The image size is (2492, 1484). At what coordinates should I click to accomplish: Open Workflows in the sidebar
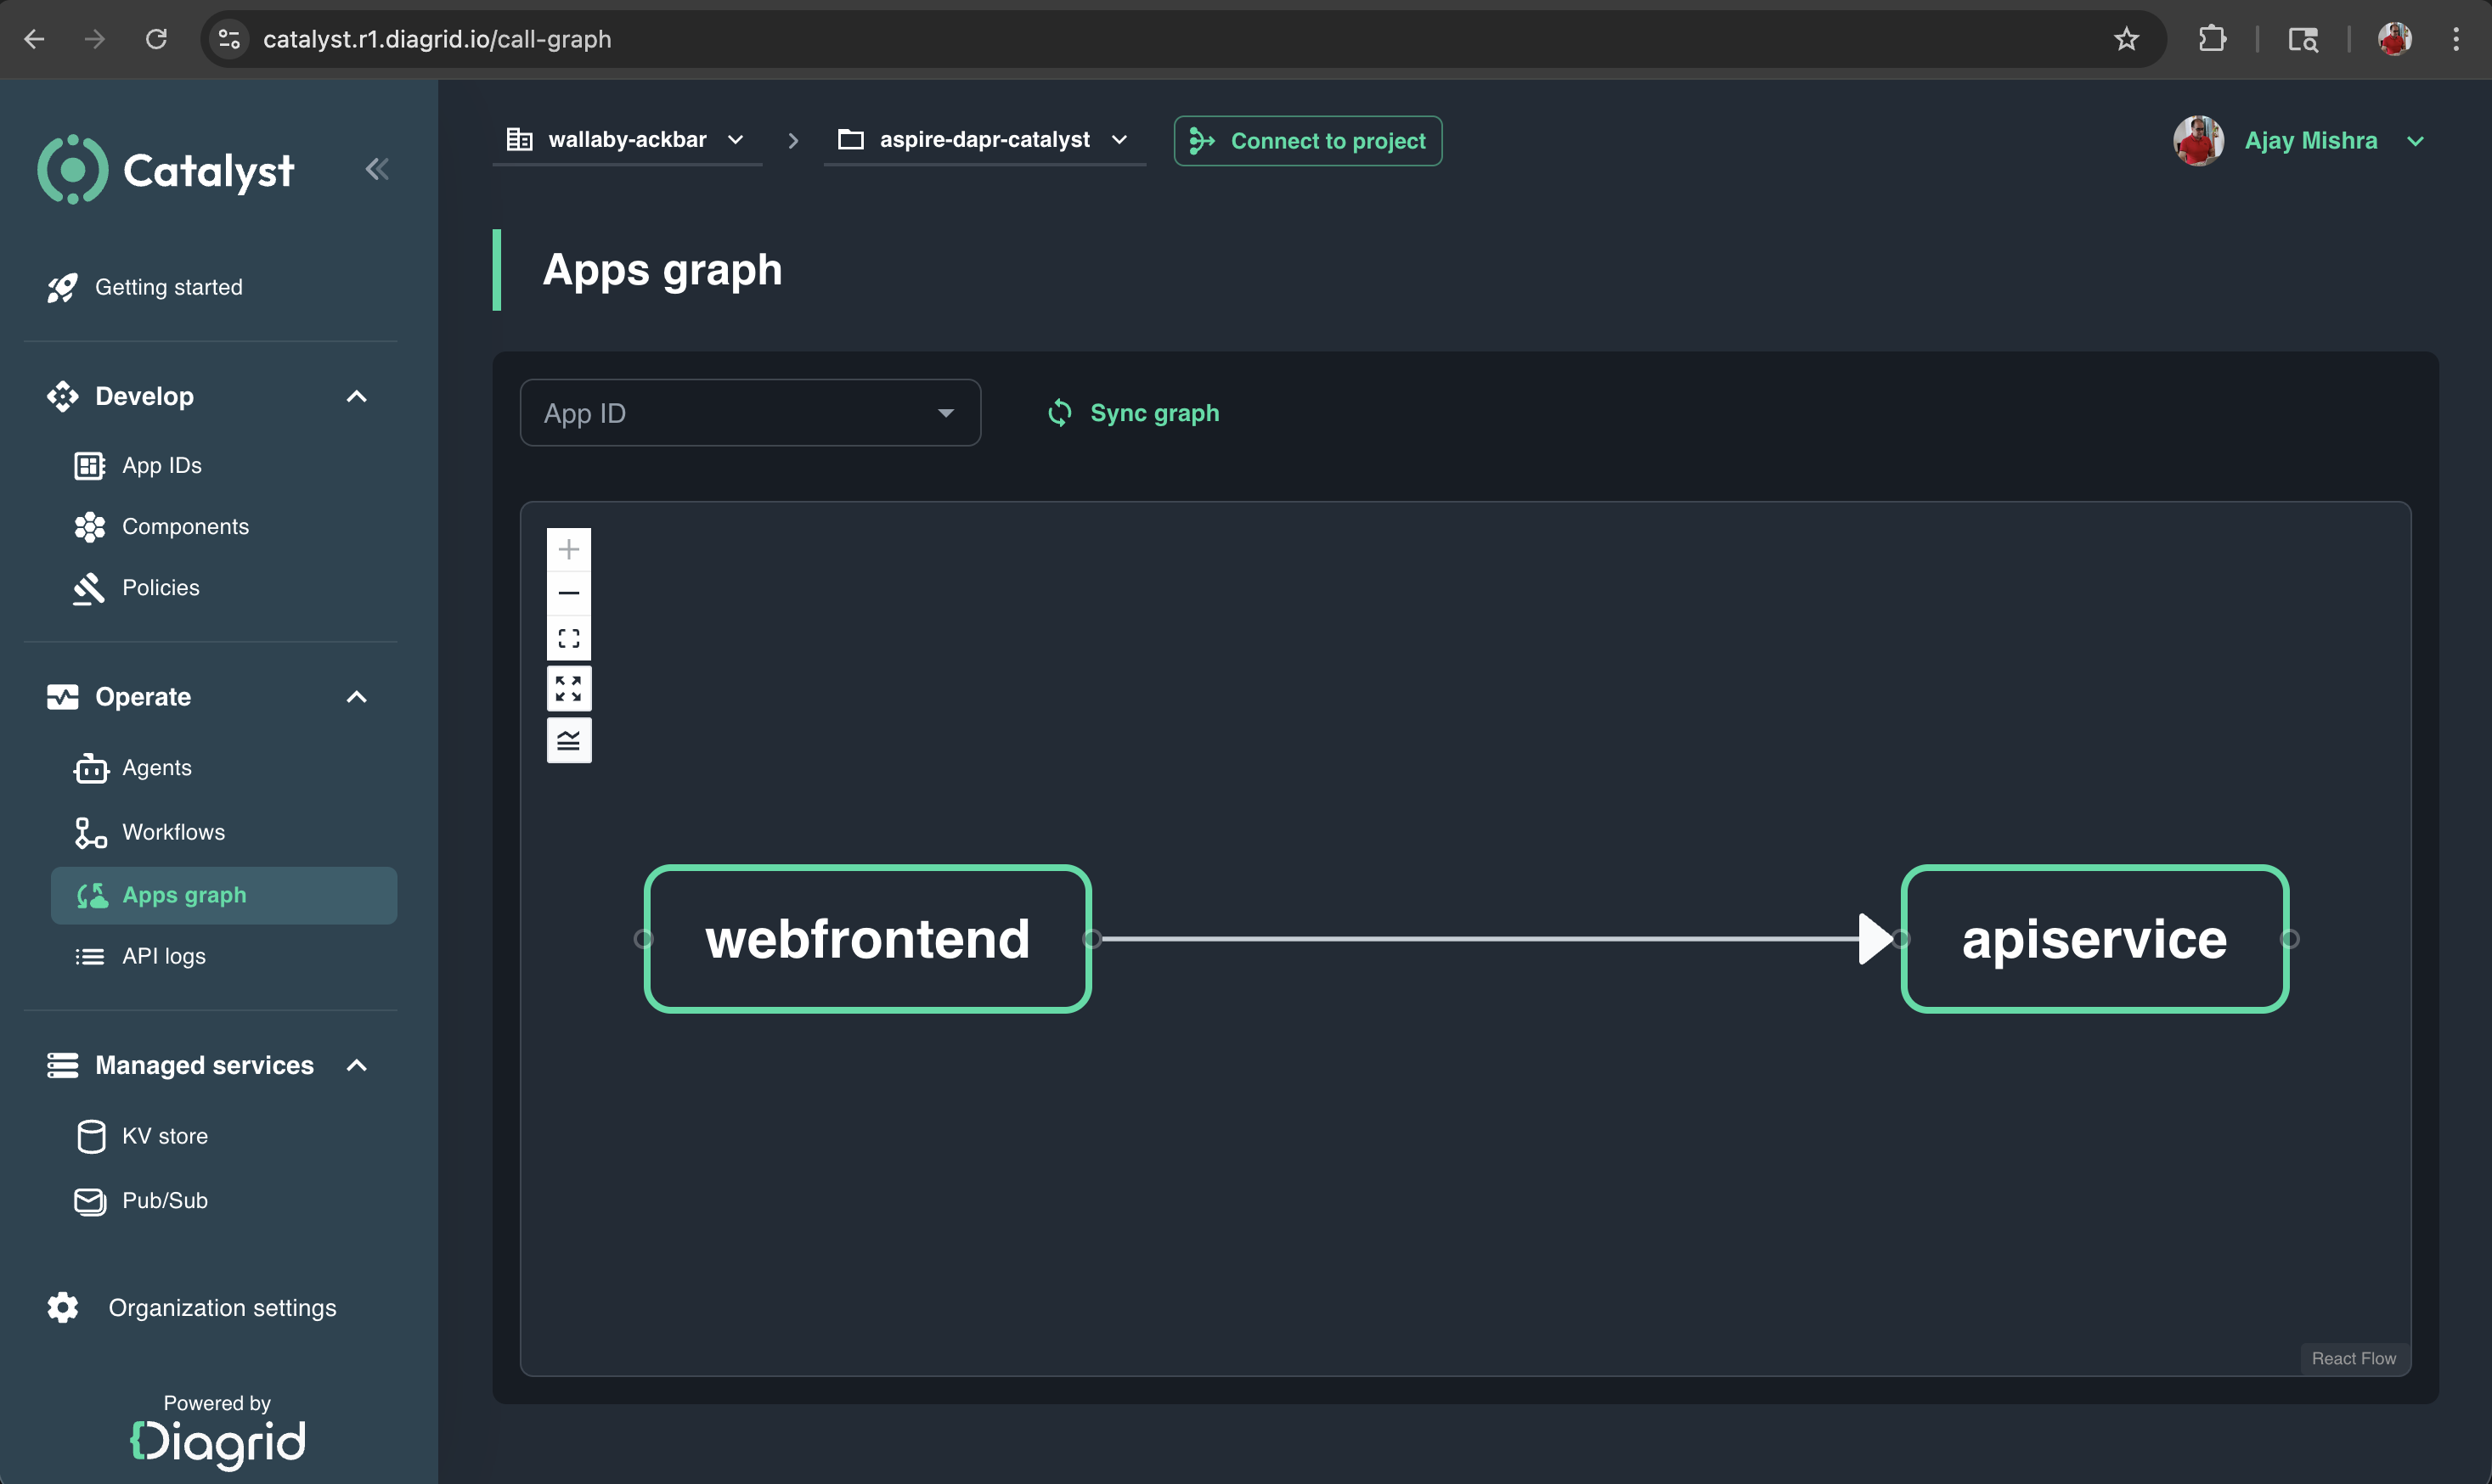(x=173, y=831)
